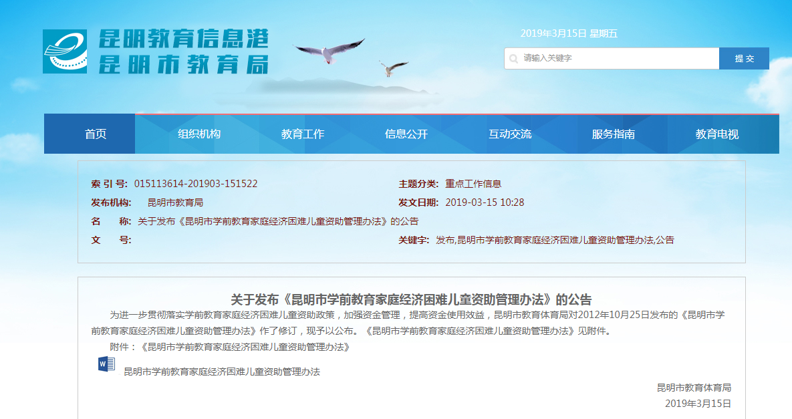The width and height of the screenshot is (792, 419).
Task: Go to the 首页 navigation tab
Action: [96, 134]
